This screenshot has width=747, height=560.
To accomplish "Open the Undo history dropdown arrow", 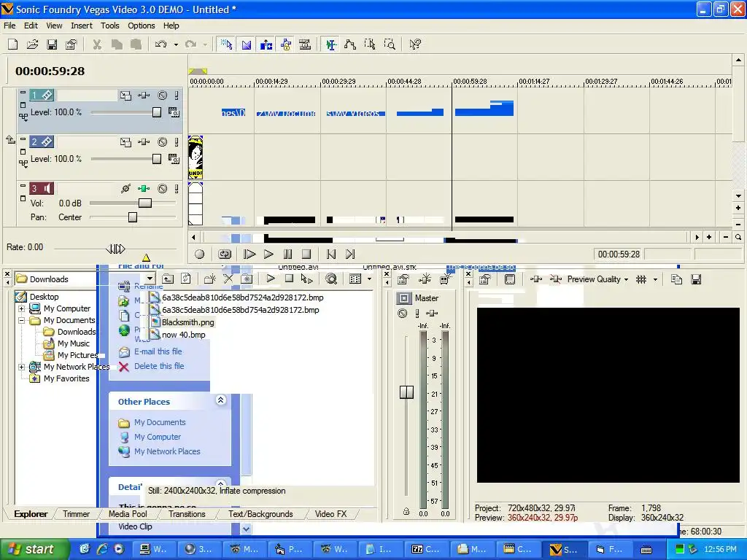I will pos(176,44).
